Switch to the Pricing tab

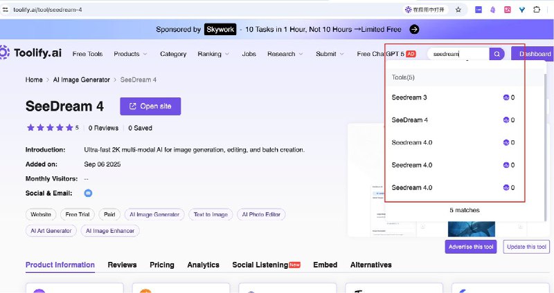pos(162,265)
